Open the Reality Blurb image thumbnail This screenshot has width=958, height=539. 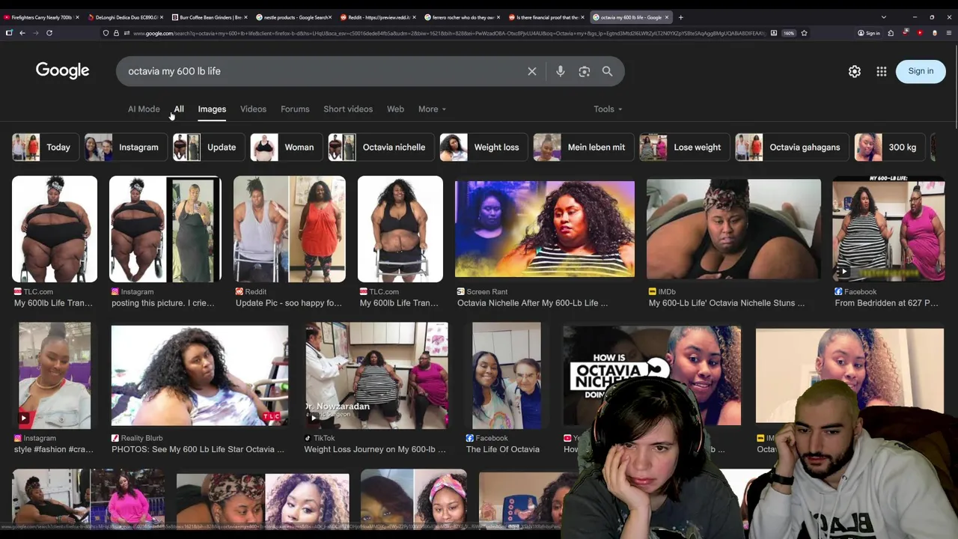pyautogui.click(x=199, y=375)
